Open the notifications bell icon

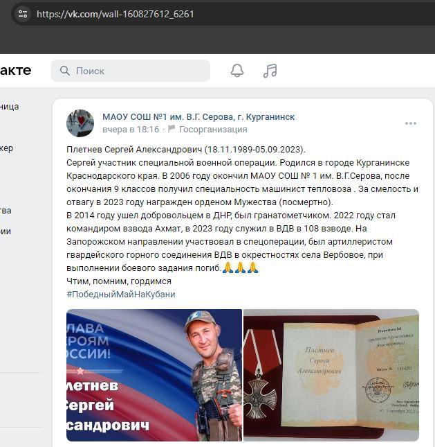tap(237, 71)
